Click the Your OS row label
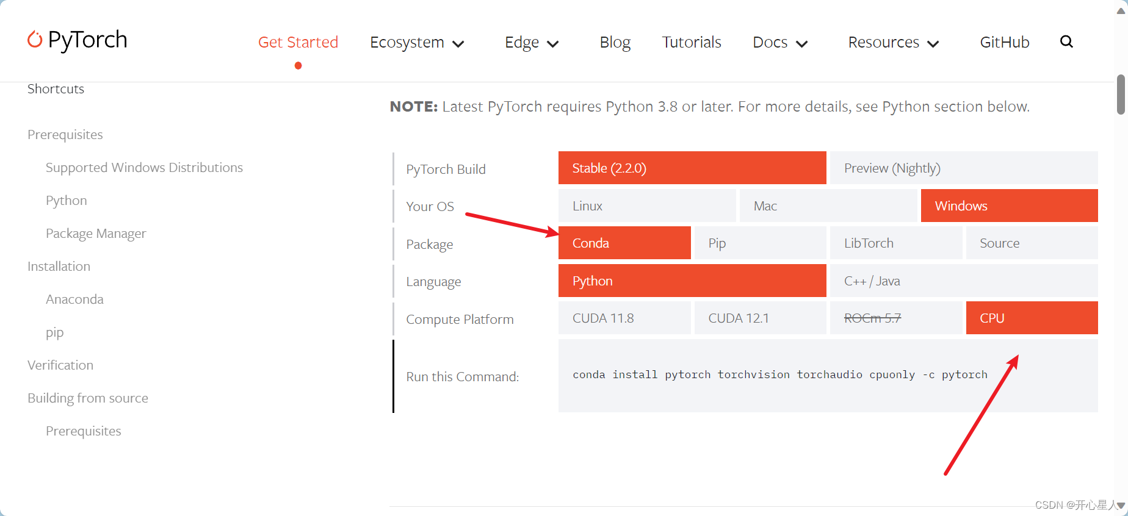Image resolution: width=1128 pixels, height=516 pixels. point(430,206)
